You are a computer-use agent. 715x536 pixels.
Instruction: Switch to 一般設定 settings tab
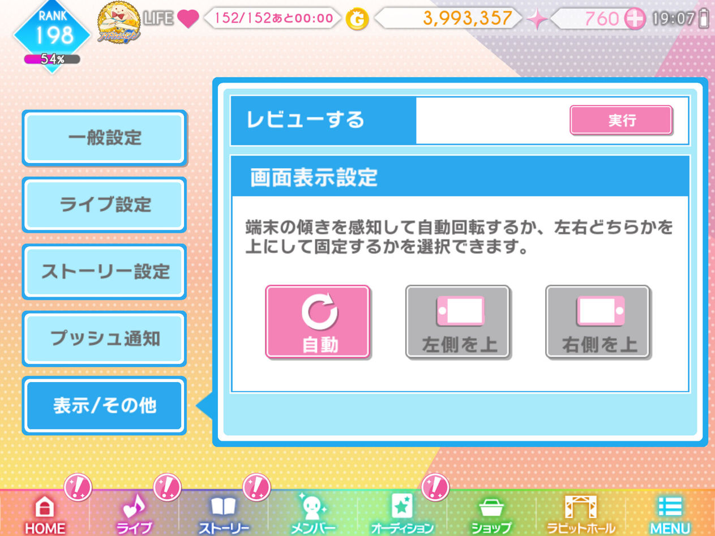tap(104, 138)
